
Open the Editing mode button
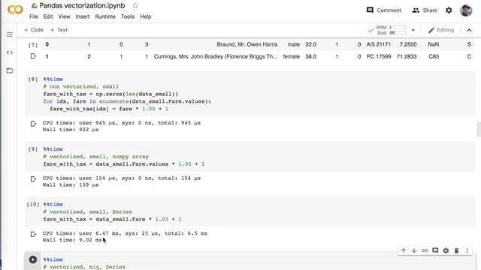[x=441, y=30]
